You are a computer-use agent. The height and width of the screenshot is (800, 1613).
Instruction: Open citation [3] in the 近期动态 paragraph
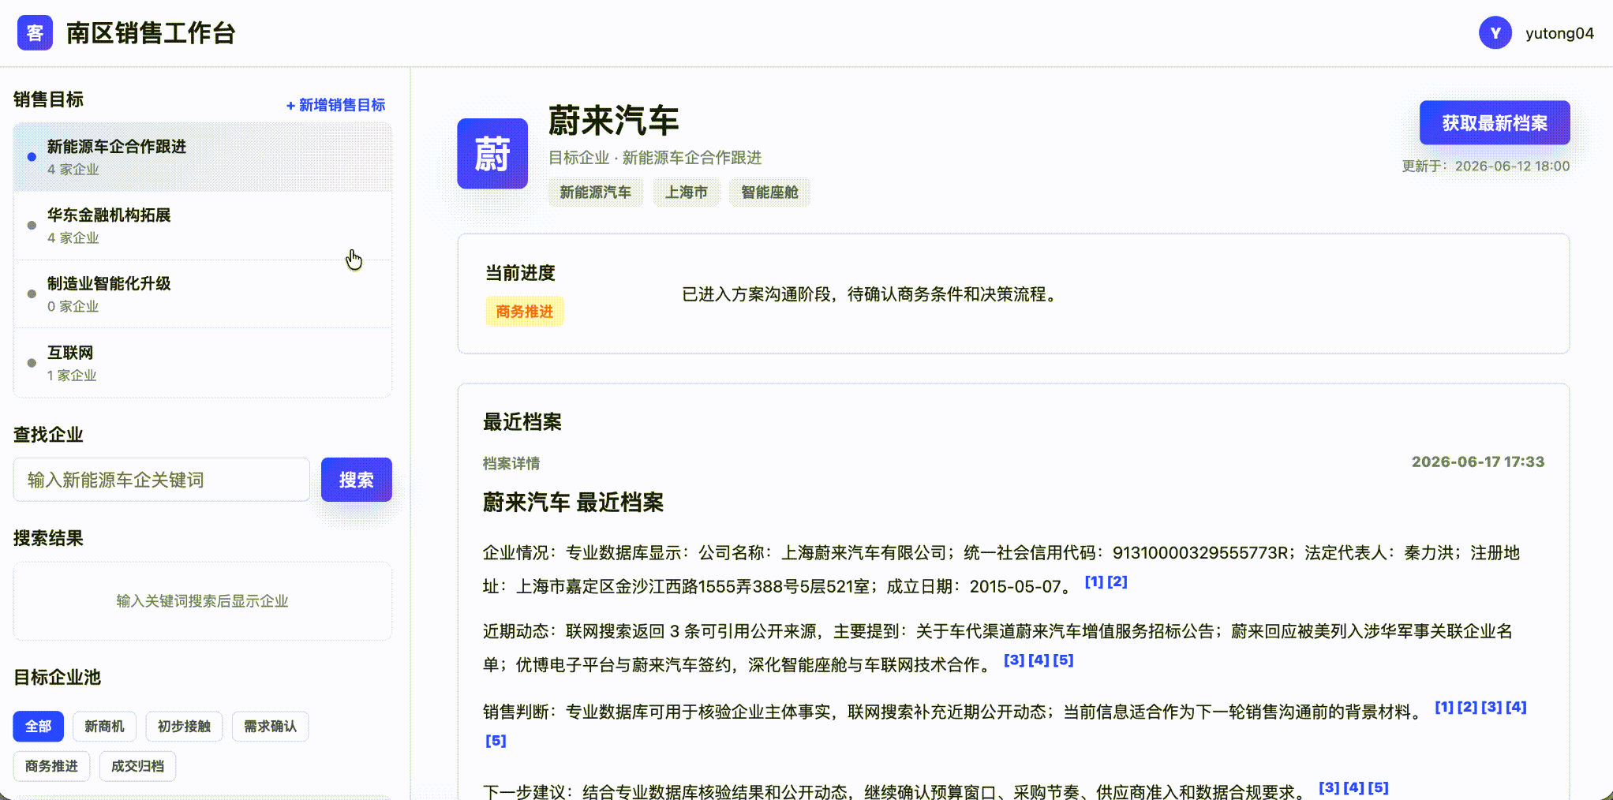point(1014,660)
